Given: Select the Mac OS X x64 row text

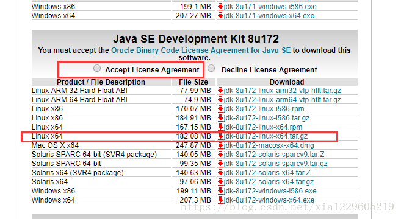Looking at the screenshot, I should point(55,145).
